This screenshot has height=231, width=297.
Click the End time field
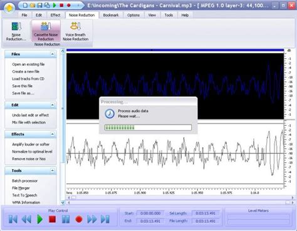[x=150, y=221]
